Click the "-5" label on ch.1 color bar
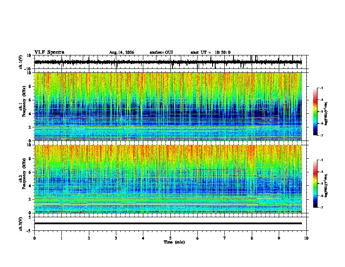 (x=321, y=112)
